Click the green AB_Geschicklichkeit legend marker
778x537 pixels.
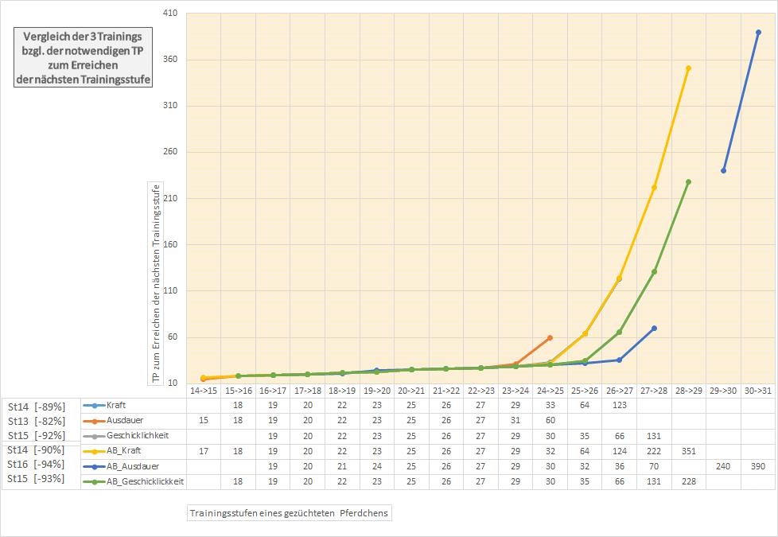click(x=94, y=481)
